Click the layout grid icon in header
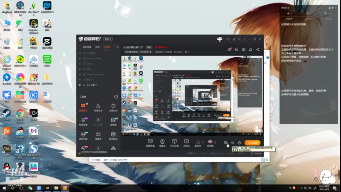This screenshot has height=192, width=341. 243,49
